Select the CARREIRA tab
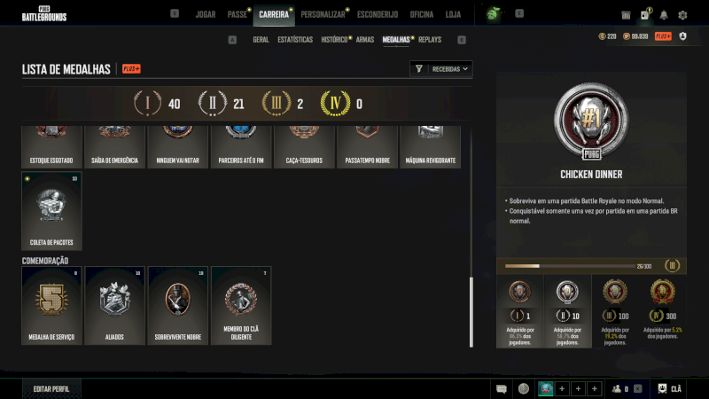The width and height of the screenshot is (709, 399). click(x=274, y=14)
